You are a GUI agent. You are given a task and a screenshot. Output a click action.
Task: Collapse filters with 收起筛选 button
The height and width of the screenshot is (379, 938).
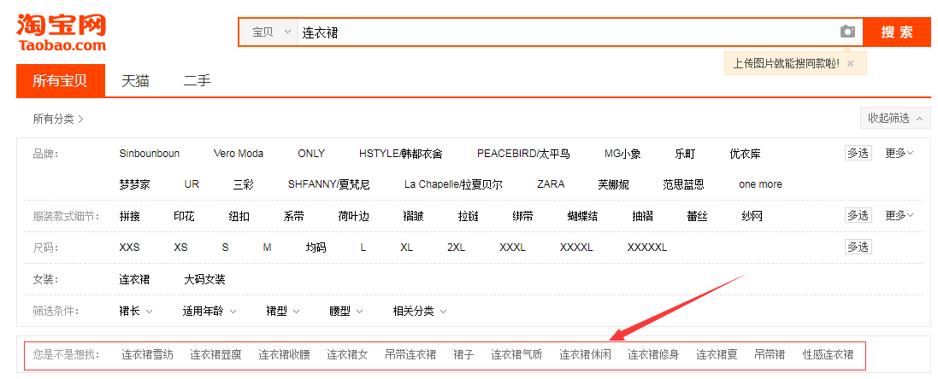[x=894, y=118]
